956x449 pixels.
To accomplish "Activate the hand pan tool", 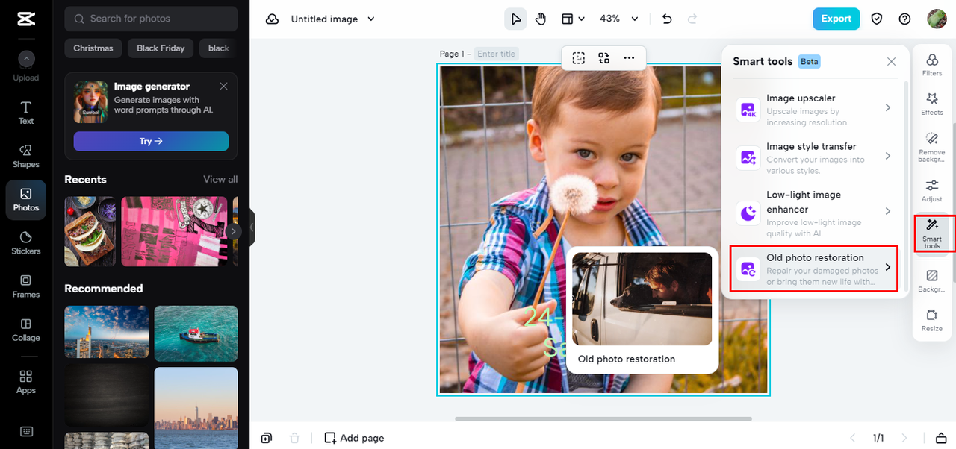I will pos(541,19).
